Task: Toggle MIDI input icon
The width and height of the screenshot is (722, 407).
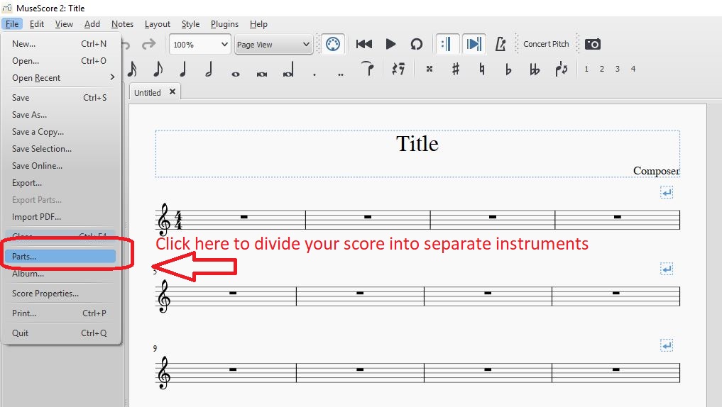Action: 332,44
